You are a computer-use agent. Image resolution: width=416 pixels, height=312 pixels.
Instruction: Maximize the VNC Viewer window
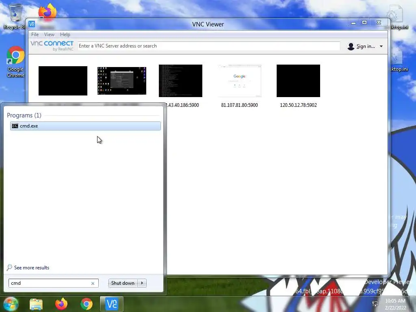pos(364,23)
